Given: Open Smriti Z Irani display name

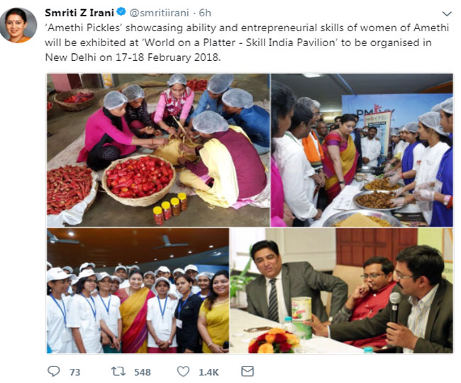Looking at the screenshot, I should click(x=79, y=13).
